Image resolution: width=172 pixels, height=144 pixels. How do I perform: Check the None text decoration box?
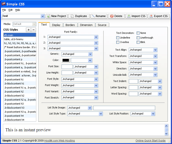138,33
